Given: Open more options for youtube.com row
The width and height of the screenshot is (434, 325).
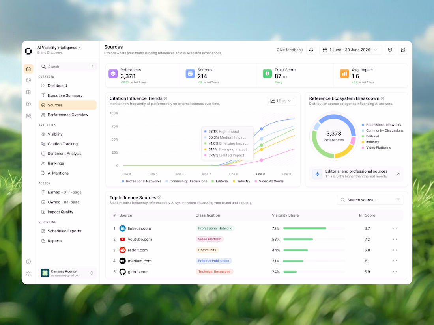Looking at the screenshot, I should [395, 239].
